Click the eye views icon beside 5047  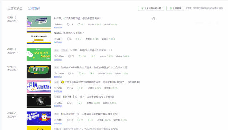pyautogui.click(x=55, y=88)
